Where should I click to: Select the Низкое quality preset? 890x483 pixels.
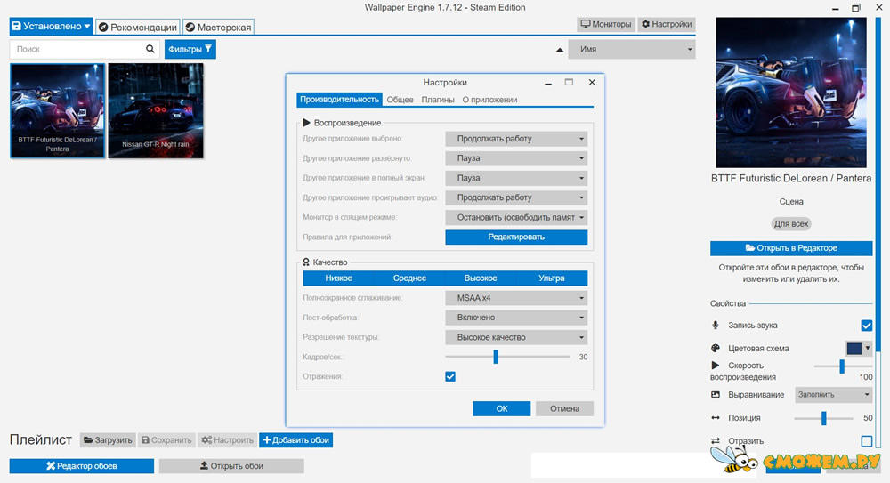[x=338, y=278]
